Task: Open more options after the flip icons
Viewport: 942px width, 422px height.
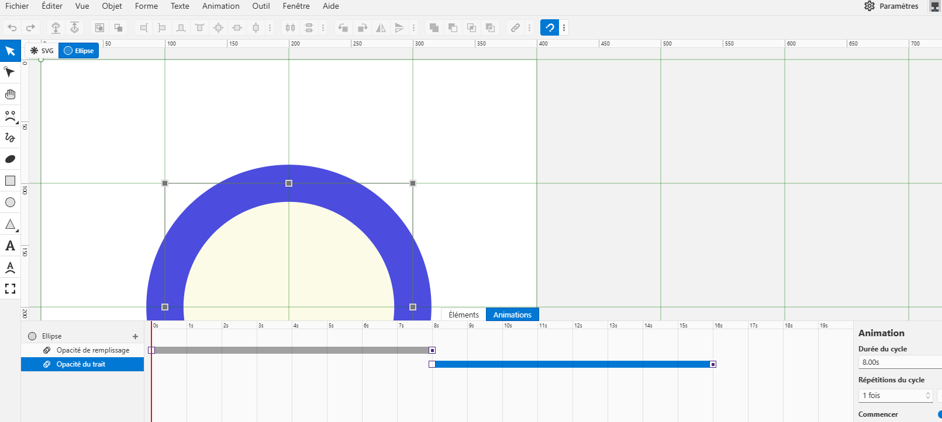Action: [413, 27]
